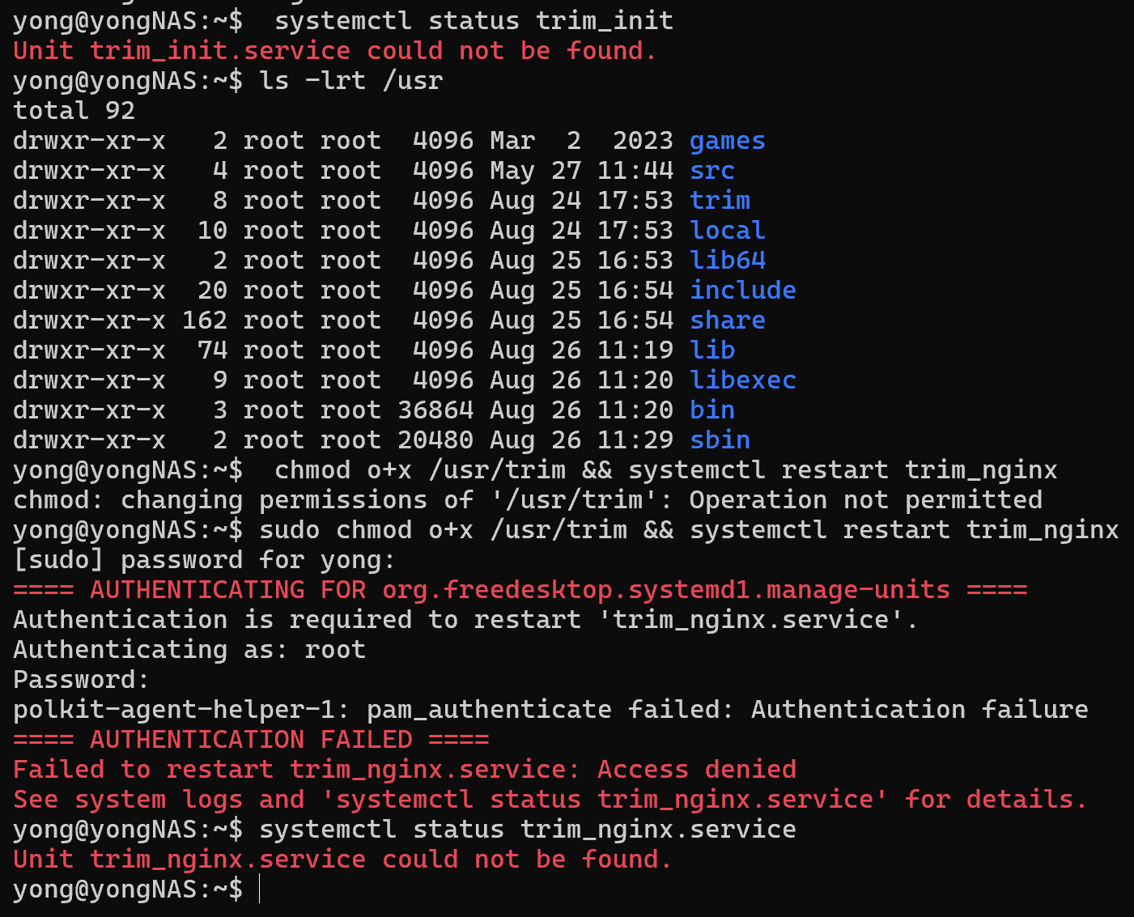Click the 'Authenticating as: root' line
Image resolution: width=1134 pixels, height=917 pixels.
189,650
